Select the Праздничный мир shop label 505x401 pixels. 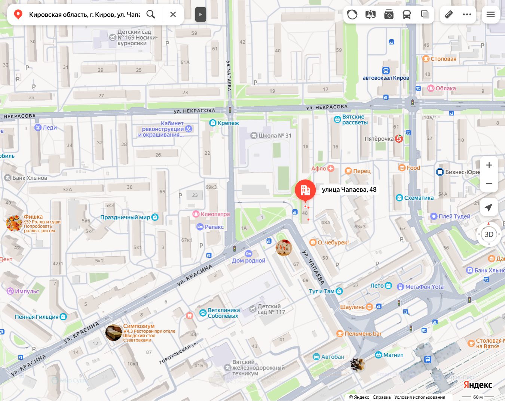pyautogui.click(x=125, y=217)
